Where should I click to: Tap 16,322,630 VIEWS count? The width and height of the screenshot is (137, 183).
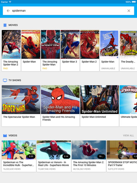click(12, 169)
